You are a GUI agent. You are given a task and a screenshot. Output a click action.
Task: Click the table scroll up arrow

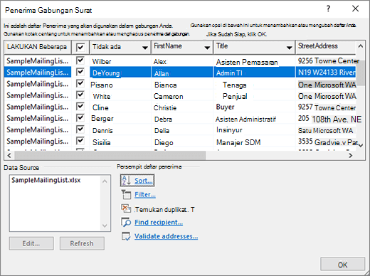point(360,46)
